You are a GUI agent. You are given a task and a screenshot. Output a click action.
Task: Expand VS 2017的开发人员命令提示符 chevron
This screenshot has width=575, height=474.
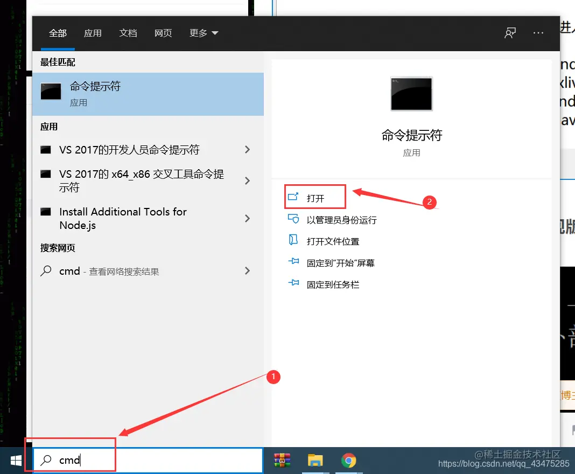pyautogui.click(x=247, y=150)
